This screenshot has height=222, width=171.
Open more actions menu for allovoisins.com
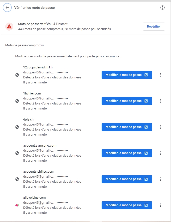(x=161, y=205)
